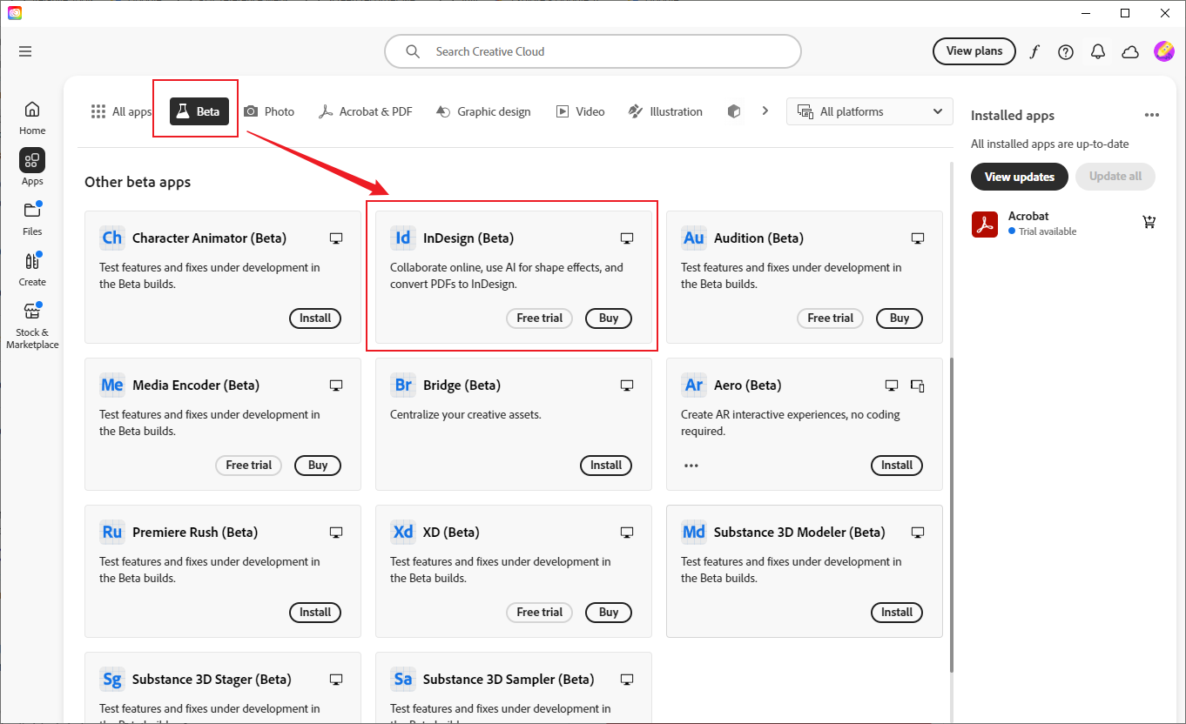Image resolution: width=1186 pixels, height=724 pixels.
Task: Select the Photo category tab
Action: pyautogui.click(x=269, y=111)
